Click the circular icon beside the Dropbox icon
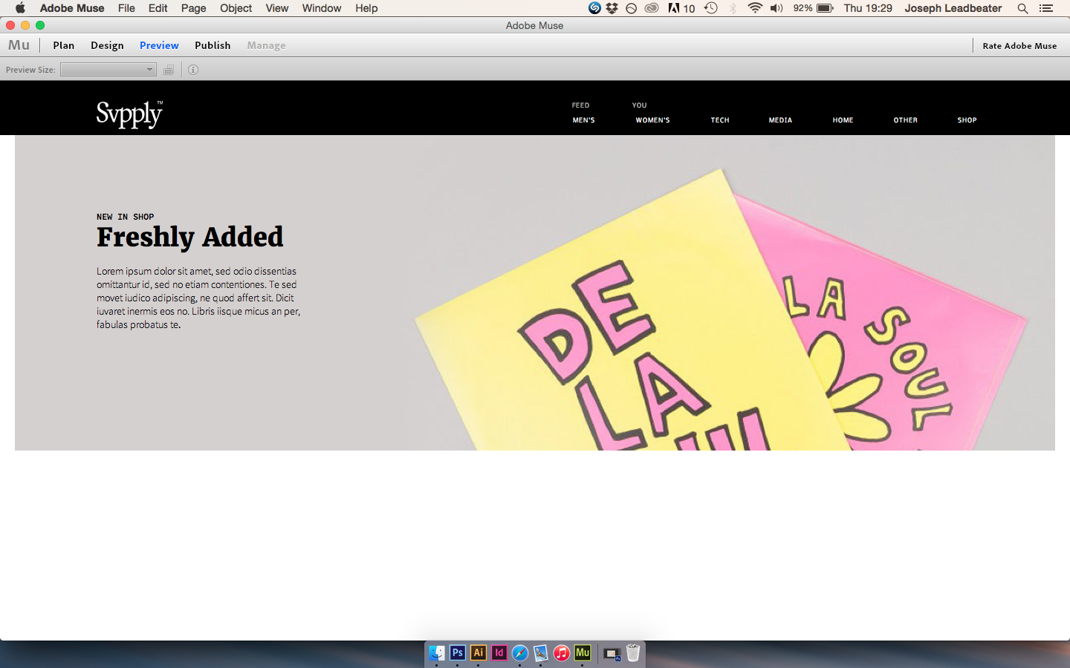The height and width of the screenshot is (668, 1070). 631,8
